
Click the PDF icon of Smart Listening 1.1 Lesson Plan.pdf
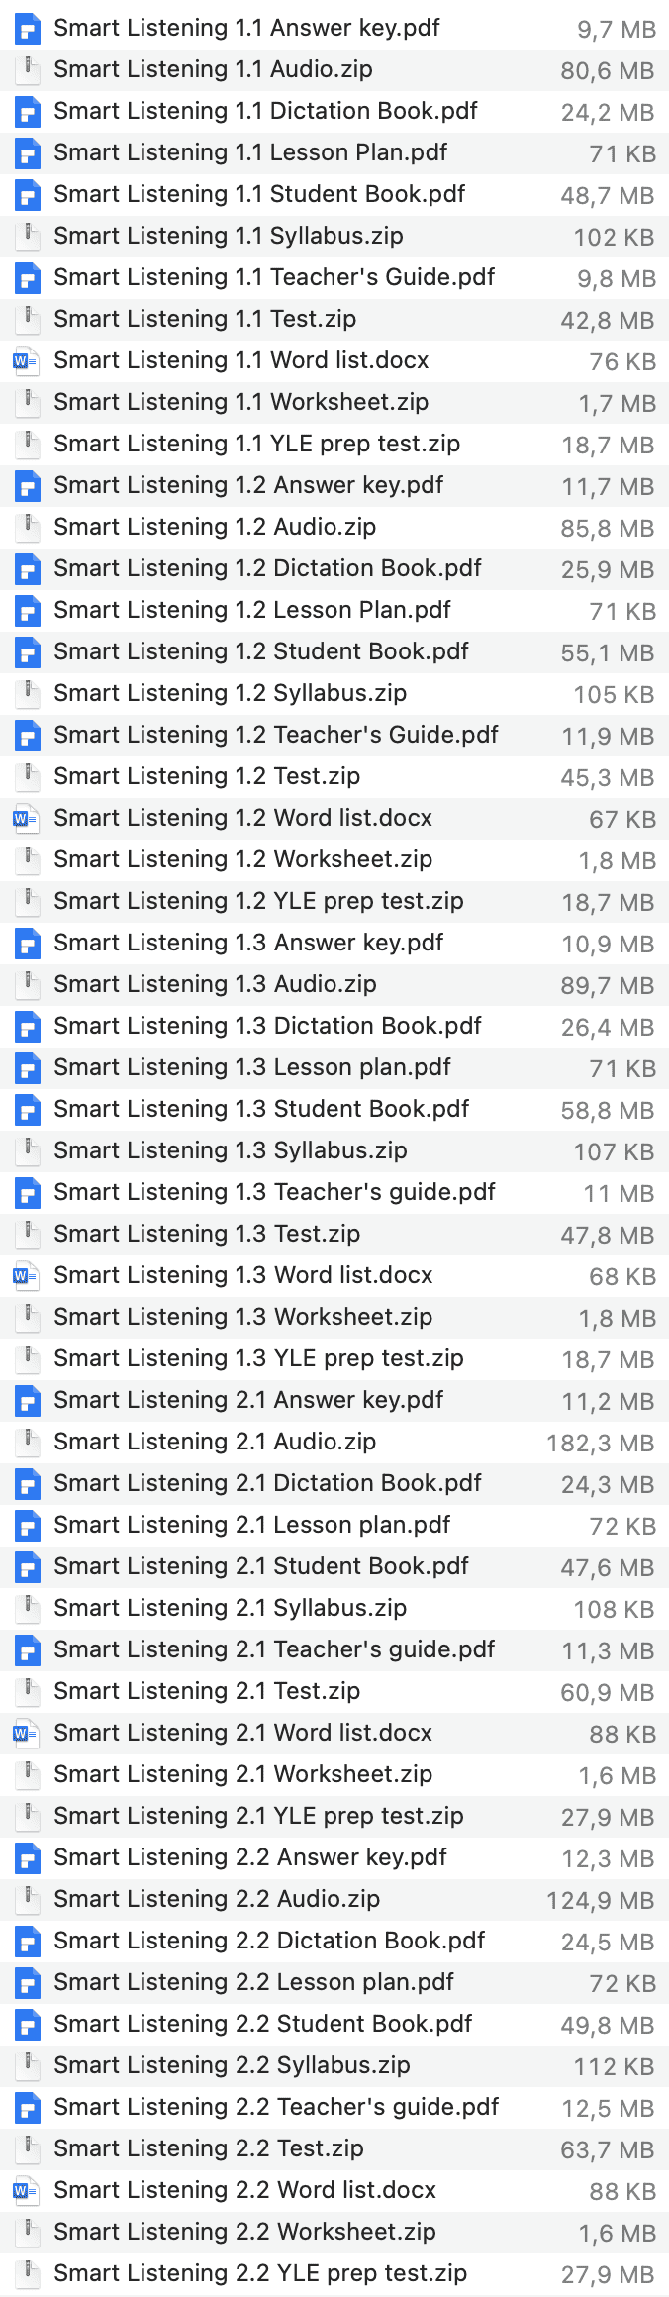point(28,153)
